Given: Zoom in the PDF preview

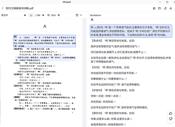Looking at the screenshot, I should click(x=59, y=15).
